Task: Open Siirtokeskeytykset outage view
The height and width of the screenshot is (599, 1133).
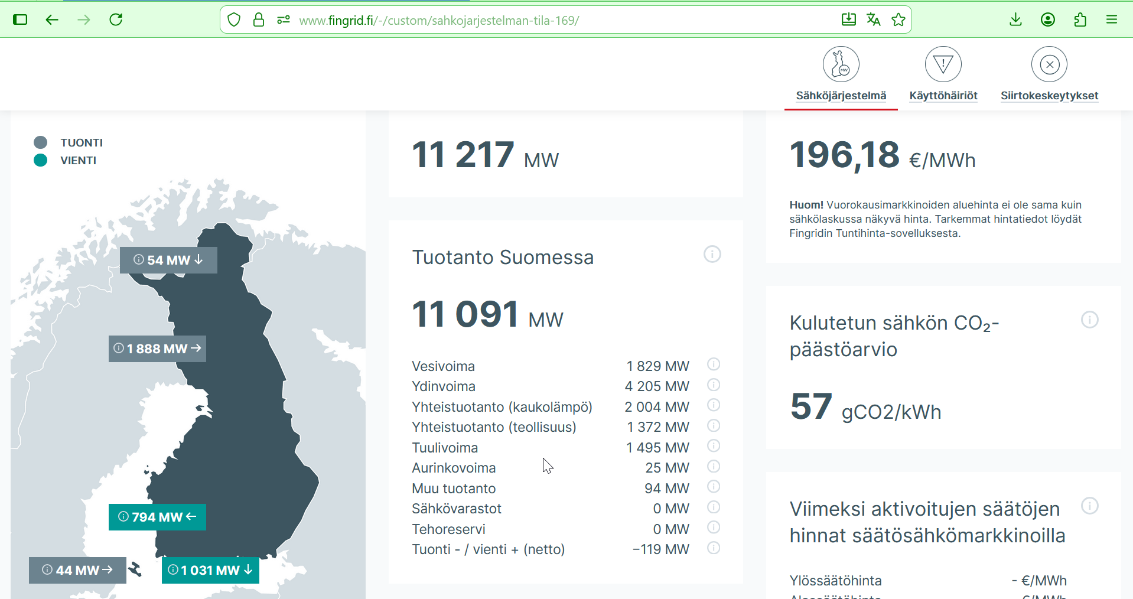Action: tap(1049, 74)
